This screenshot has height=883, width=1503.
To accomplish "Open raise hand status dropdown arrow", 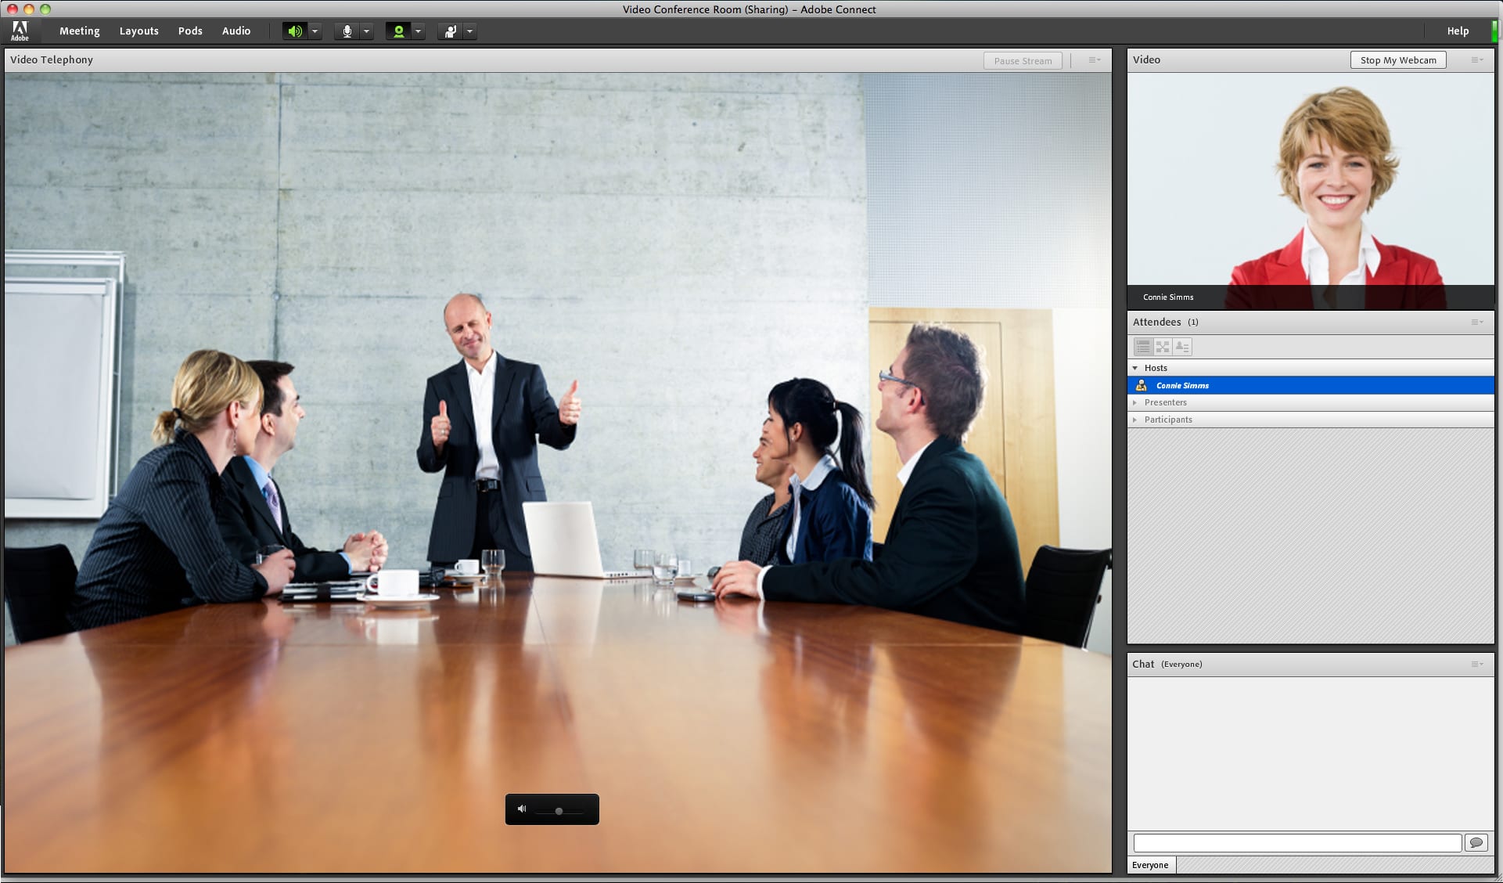I will point(469,31).
